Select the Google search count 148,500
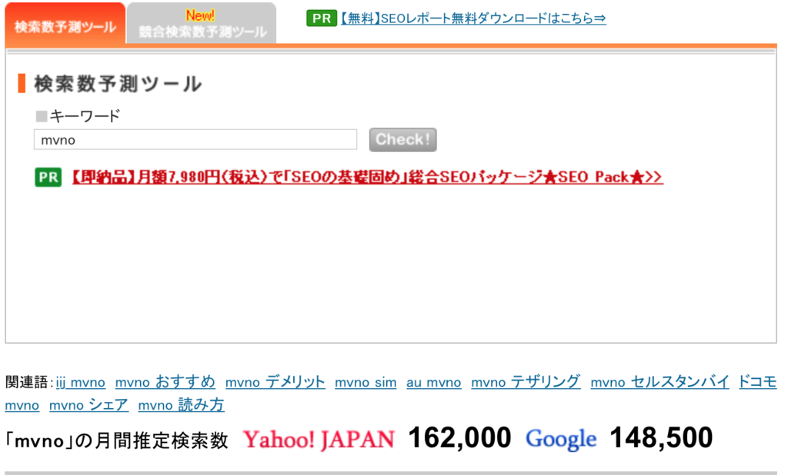This screenshot has height=475, width=788. tap(661, 438)
